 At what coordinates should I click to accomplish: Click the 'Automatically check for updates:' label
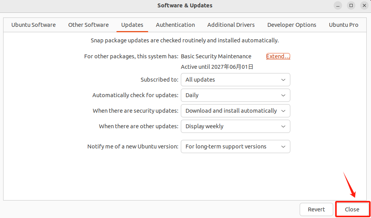point(135,95)
